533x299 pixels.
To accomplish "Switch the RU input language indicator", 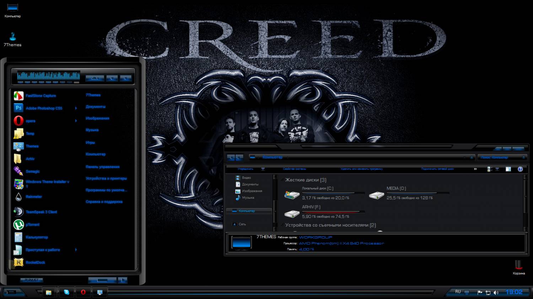I will pyautogui.click(x=458, y=292).
